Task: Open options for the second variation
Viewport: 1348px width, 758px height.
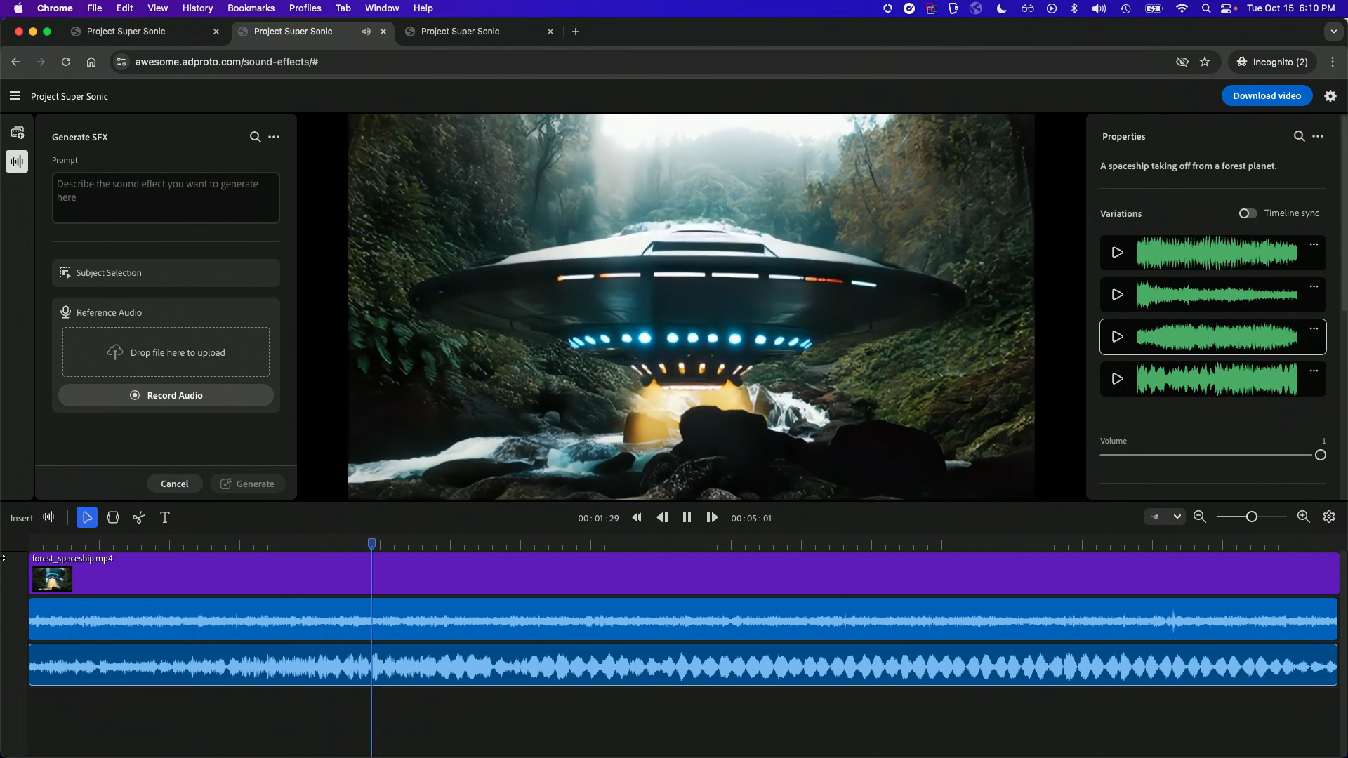Action: click(1314, 286)
